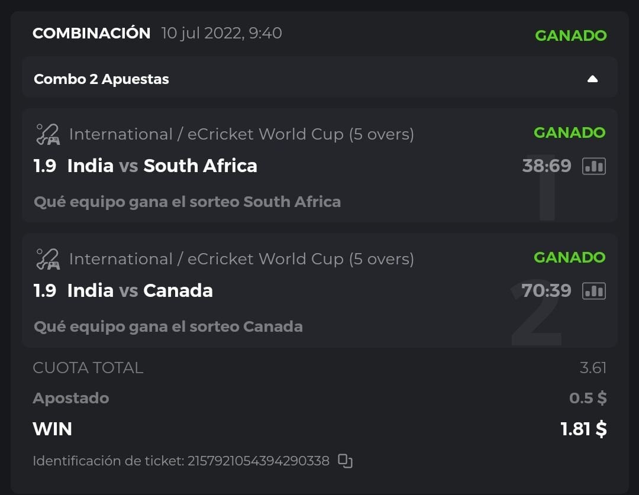The width and height of the screenshot is (639, 495).
Task: Click the Combo 2 Apuestas header
Action: (x=101, y=79)
